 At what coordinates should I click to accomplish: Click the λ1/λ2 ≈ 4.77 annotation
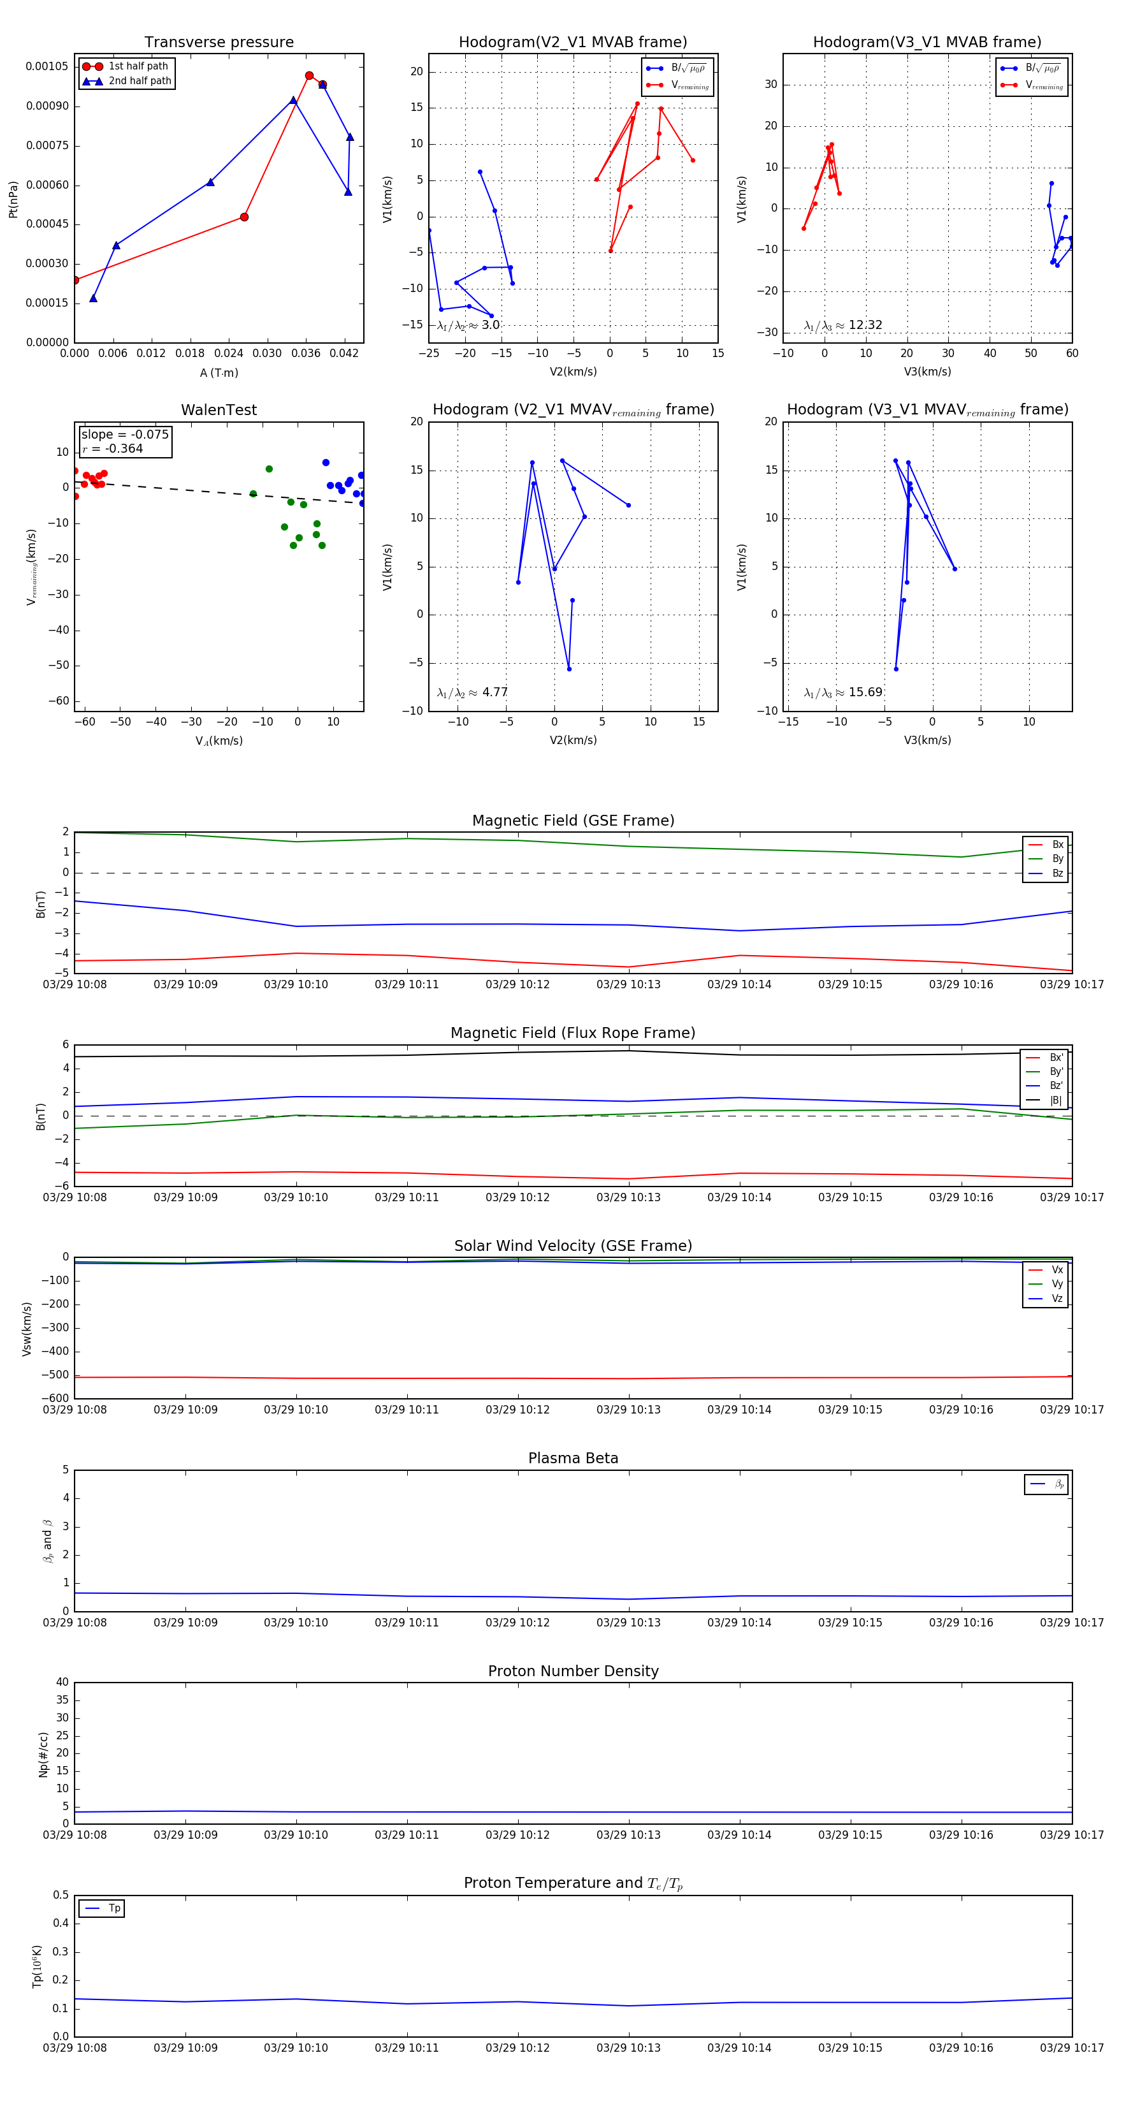(472, 692)
